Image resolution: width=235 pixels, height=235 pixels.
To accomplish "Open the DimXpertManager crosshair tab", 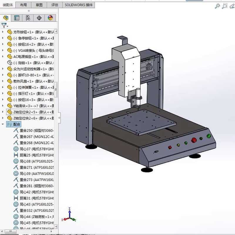I will [x=39, y=18].
